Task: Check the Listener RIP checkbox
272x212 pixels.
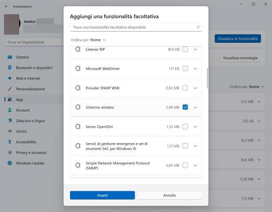Action: click(x=185, y=49)
